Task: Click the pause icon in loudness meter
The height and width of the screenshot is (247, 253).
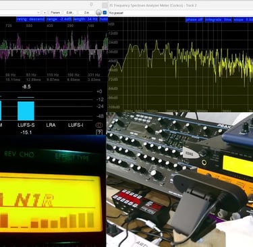Action: tap(99, 125)
